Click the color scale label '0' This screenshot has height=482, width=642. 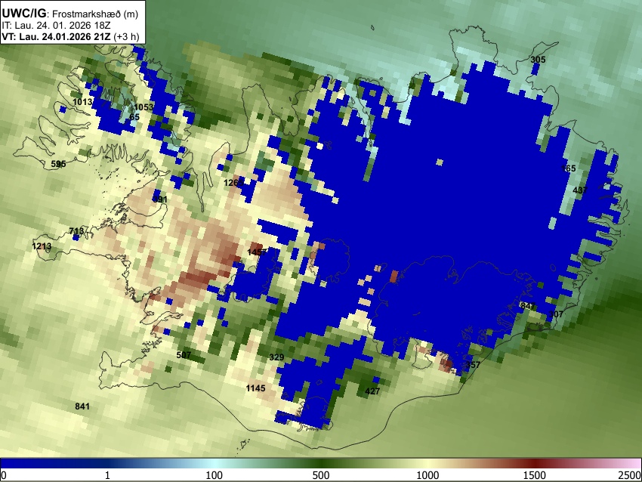[x=4, y=475]
